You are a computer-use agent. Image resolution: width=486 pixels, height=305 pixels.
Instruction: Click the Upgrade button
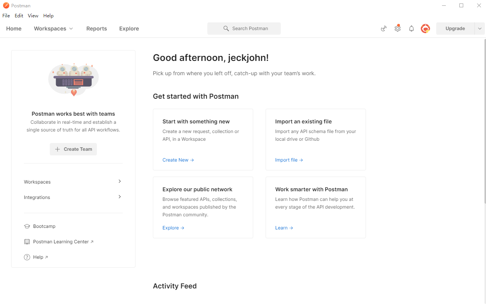coord(455,29)
